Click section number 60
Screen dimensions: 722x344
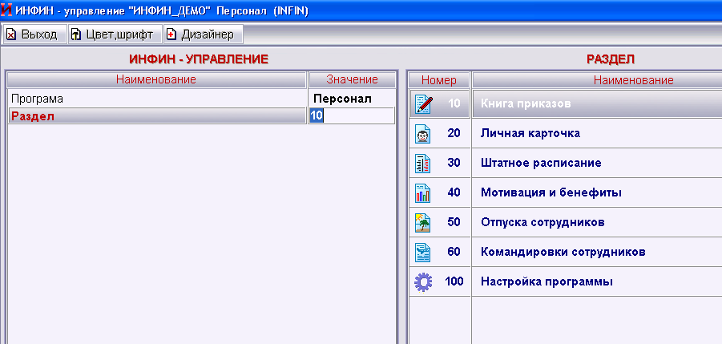click(x=454, y=252)
